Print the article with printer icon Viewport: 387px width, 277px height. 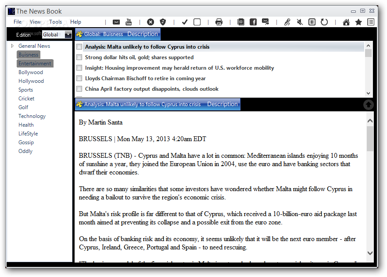tap(219, 22)
